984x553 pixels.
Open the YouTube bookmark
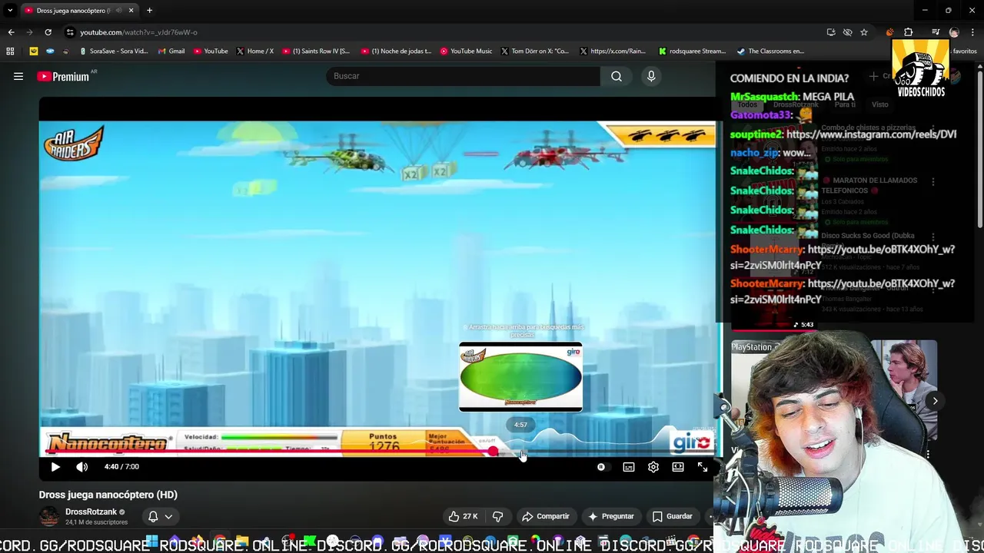pyautogui.click(x=211, y=51)
